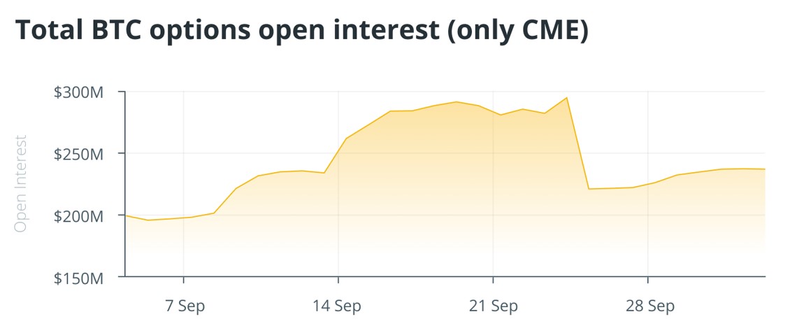Click the line's starting point at $200M
Screen dimensions: 804x333
[x=126, y=215]
